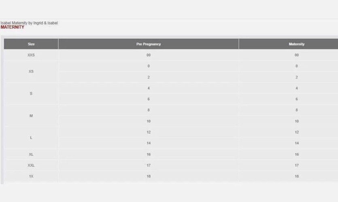Screen dimensions: 338x202
Task: Click the Pre Pregnancy column header
Action: tap(149, 44)
